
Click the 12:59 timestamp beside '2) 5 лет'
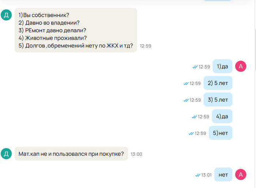coord(195,83)
